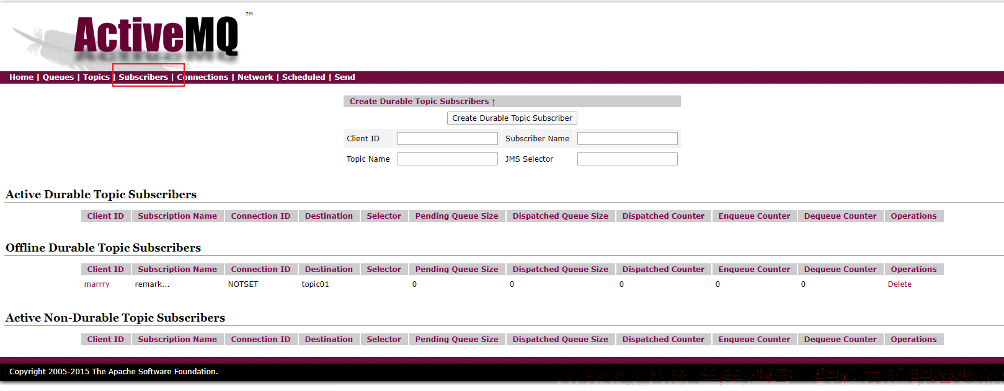Sort Offline Durable table by Destination
Image resolution: width=1004 pixels, height=391 pixels.
pos(329,270)
